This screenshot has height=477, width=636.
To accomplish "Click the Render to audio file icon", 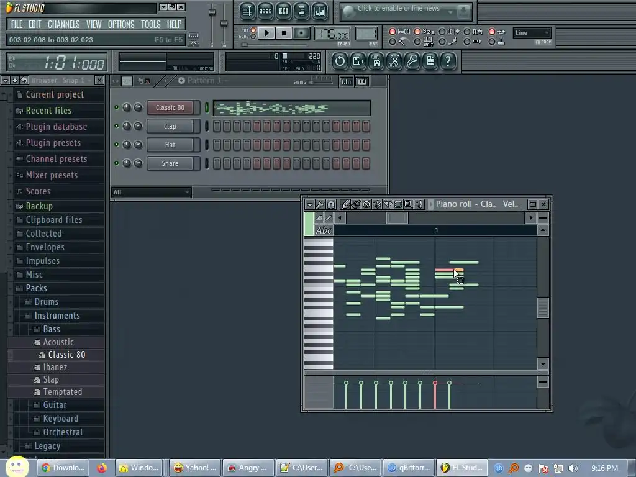I will pyautogui.click(x=376, y=61).
